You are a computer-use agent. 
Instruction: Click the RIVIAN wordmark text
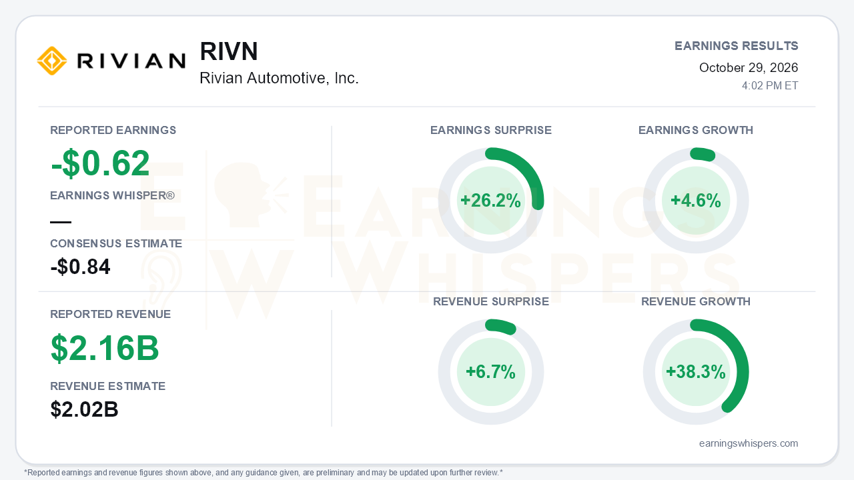coord(131,61)
